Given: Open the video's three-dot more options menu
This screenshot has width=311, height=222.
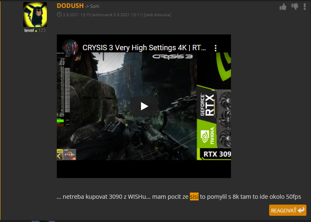Looking at the screenshot, I should coord(216,48).
